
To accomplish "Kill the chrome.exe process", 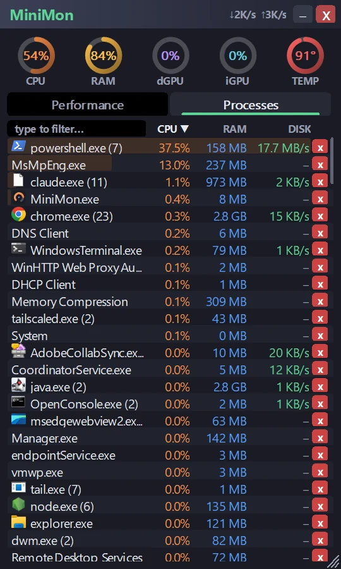I will tap(320, 216).
